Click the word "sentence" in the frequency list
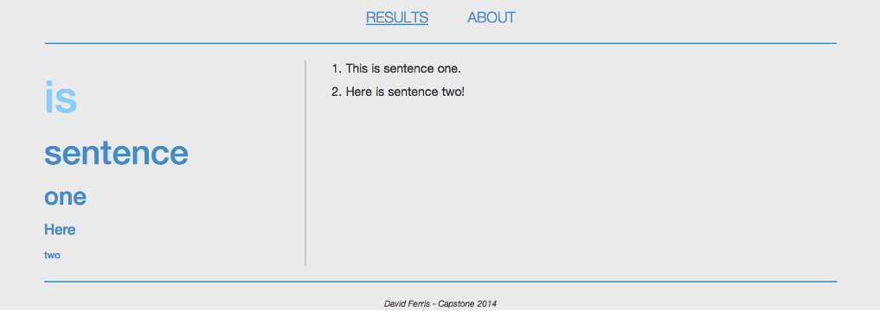Image resolution: width=880 pixels, height=311 pixels. coord(116,153)
